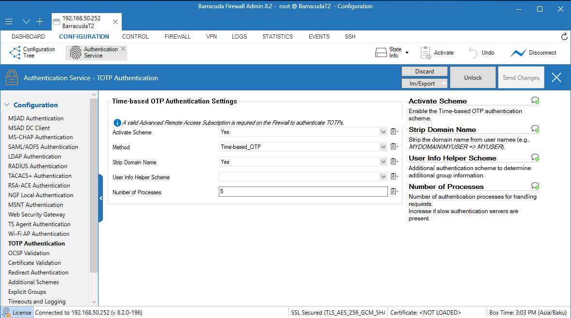Click the Number of Processes comment icon

535,186
